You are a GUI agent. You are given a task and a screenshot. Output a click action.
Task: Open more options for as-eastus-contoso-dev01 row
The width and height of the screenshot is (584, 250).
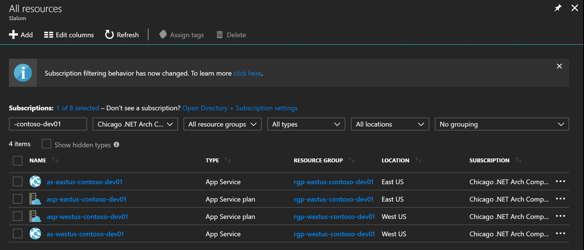560,181
